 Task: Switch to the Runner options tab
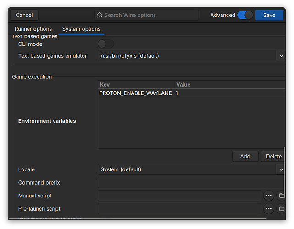33,29
